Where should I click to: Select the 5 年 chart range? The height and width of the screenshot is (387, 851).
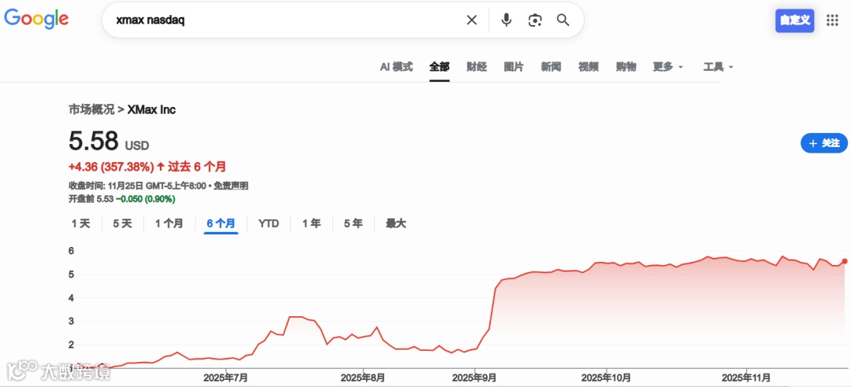[x=353, y=223]
